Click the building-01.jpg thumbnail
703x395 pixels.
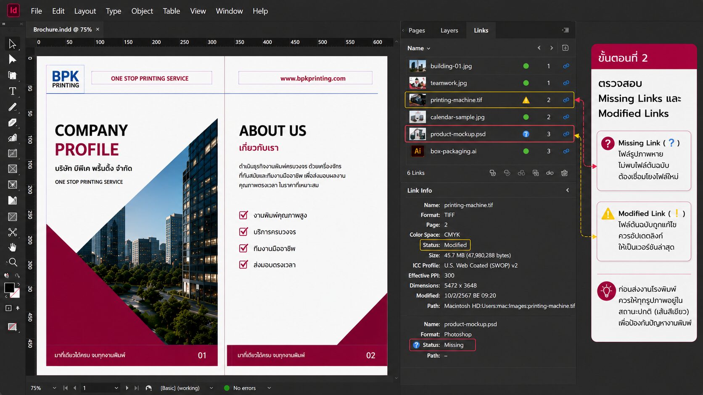pos(418,66)
